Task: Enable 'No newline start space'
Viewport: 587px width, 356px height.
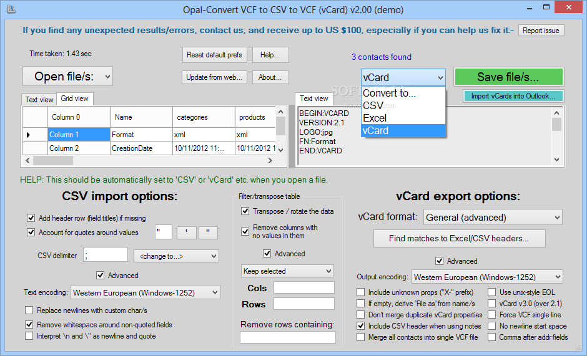Action: (x=492, y=325)
